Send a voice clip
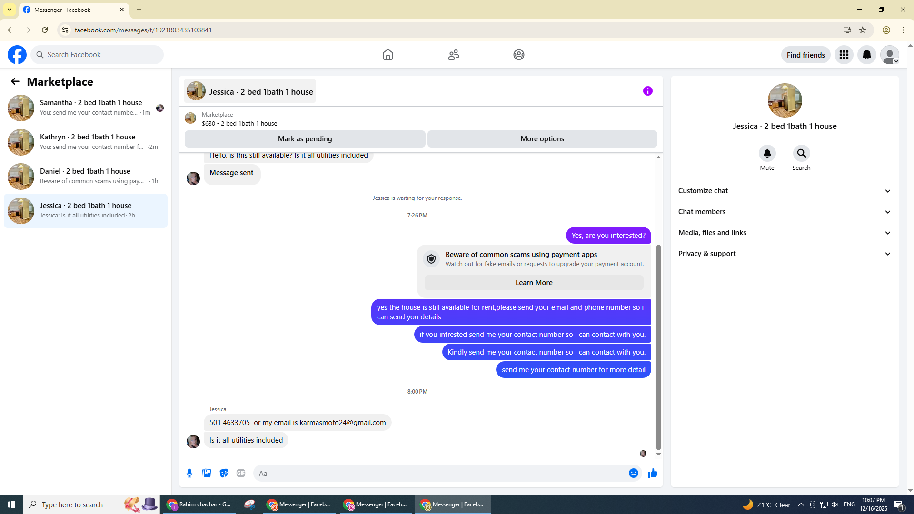 coord(189,473)
